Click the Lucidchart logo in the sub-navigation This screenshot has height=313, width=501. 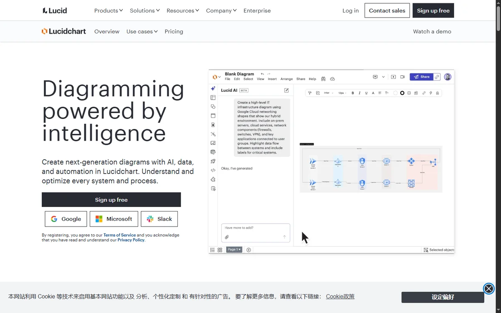pos(64,31)
